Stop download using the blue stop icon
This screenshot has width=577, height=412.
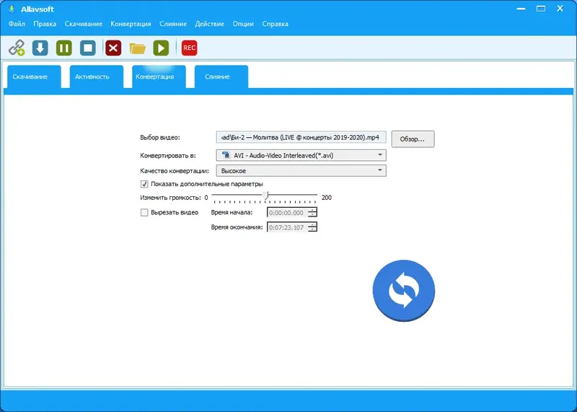click(x=88, y=48)
